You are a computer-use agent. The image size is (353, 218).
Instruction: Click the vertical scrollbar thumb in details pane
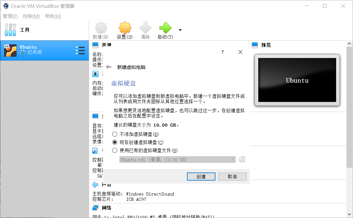[349, 107]
